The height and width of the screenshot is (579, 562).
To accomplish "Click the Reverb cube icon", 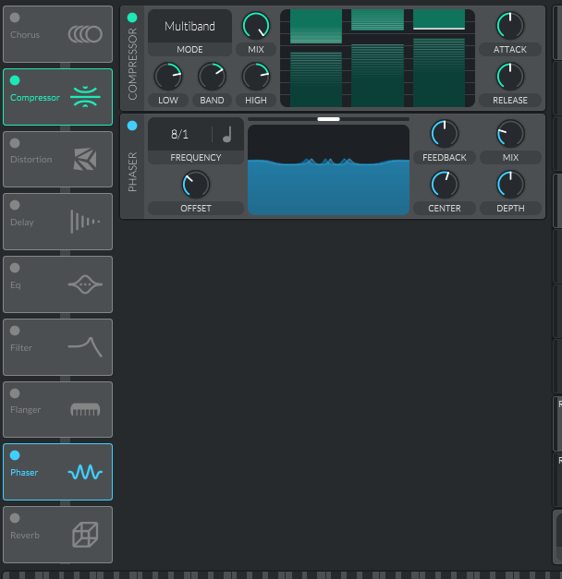I will pos(85,535).
